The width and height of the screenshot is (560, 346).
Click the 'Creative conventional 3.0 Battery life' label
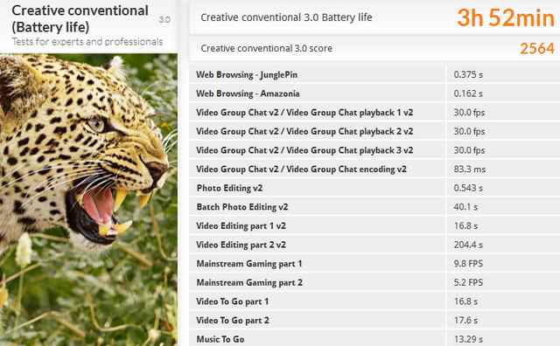(x=286, y=17)
